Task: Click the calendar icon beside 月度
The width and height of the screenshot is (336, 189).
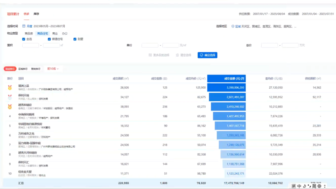Action: (x=24, y=26)
